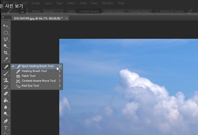Choose Spot Healing Brush Tool from flyout
This screenshot has width=198, height=135.
click(37, 66)
